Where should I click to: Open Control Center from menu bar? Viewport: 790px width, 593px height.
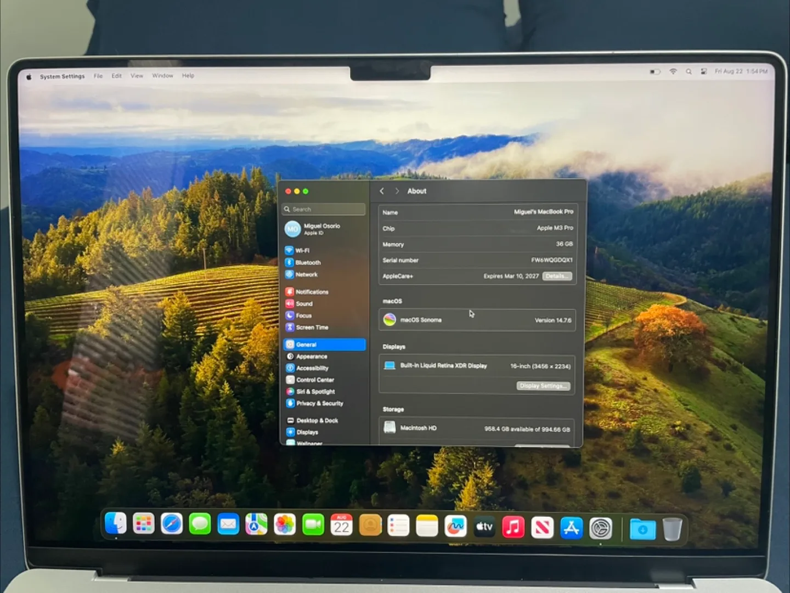coord(703,72)
